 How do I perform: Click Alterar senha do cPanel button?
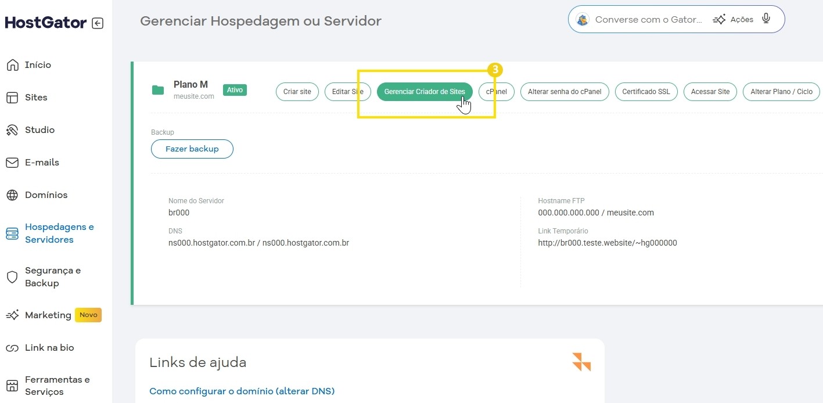[564, 92]
